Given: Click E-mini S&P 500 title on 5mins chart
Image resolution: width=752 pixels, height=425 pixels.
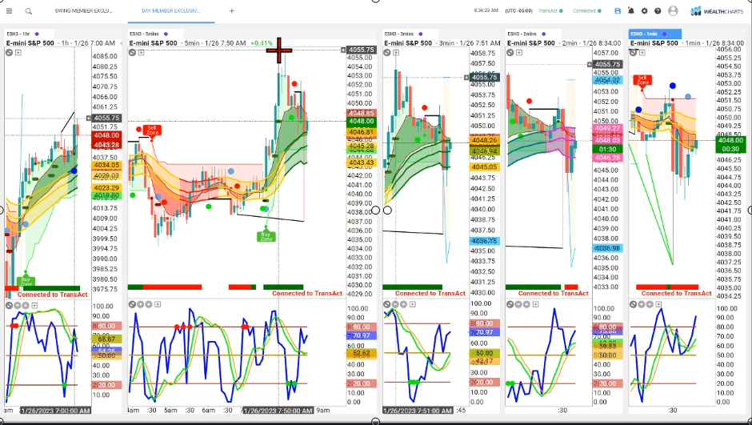Looking at the screenshot, I should click(x=153, y=42).
